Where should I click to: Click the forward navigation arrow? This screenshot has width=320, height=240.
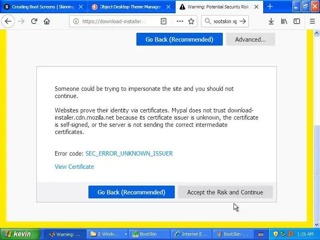coord(21,21)
